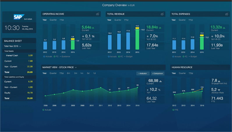The width and height of the screenshot is (232, 132).
Task: Click chart icon in Total Revenue header
Action: pyautogui.click(x=162, y=14)
